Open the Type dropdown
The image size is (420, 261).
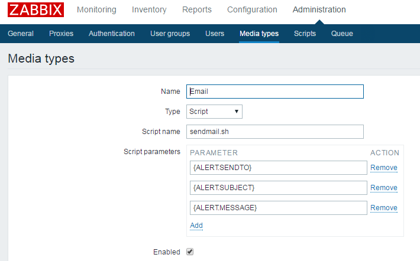click(214, 112)
